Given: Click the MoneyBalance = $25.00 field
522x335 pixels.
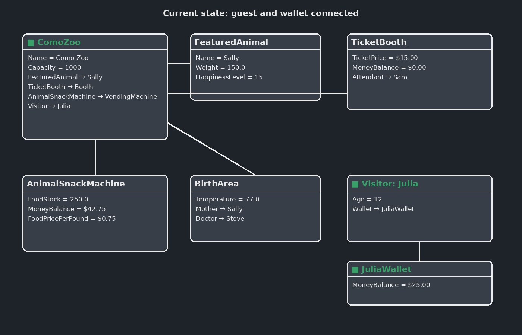Looking at the screenshot, I should (391, 285).
